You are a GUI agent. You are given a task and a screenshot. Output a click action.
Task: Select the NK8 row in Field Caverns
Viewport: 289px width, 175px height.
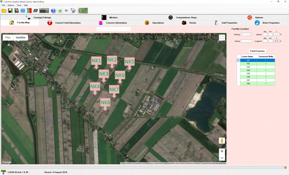256,83
